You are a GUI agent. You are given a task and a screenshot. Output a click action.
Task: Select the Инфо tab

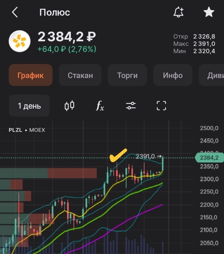(x=173, y=75)
